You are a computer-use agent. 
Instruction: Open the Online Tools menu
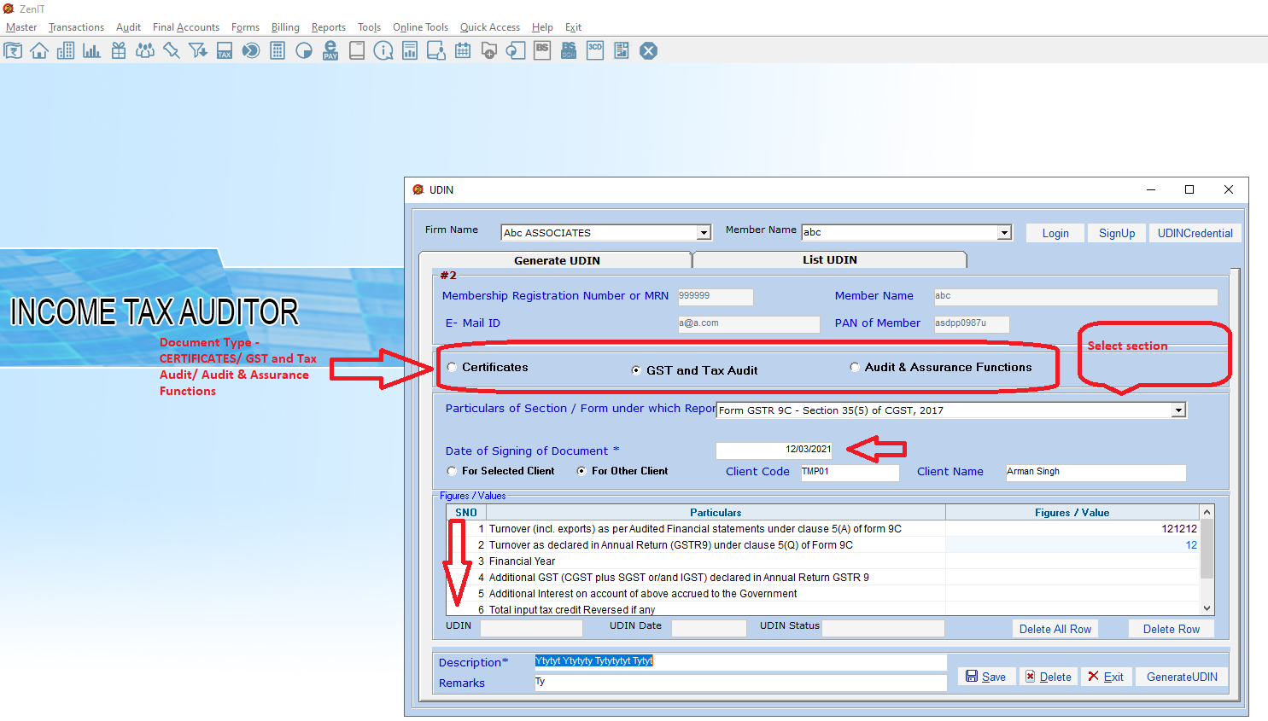[x=420, y=27]
